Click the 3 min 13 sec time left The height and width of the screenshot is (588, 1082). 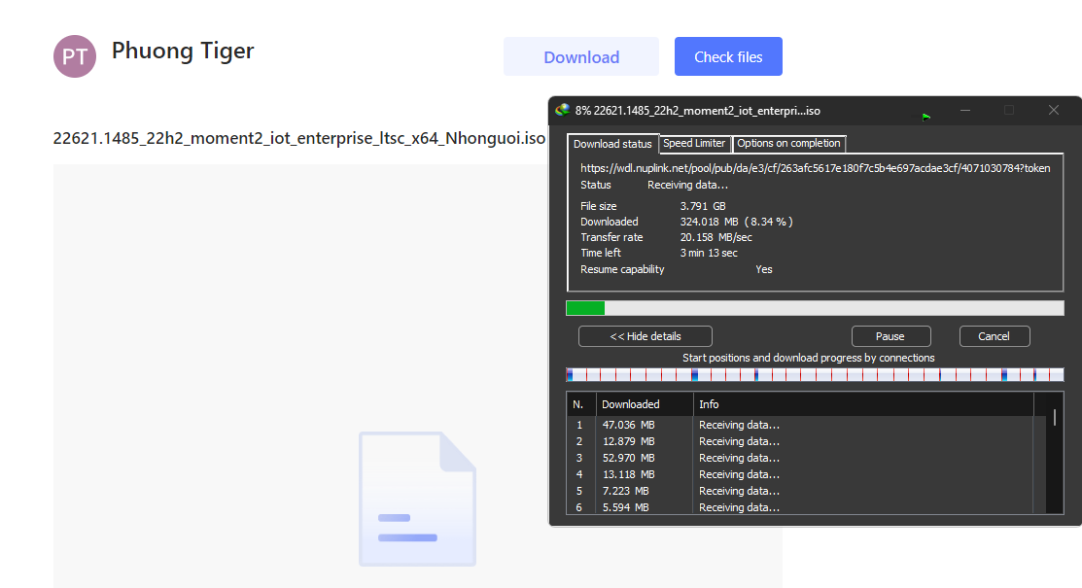coord(709,253)
